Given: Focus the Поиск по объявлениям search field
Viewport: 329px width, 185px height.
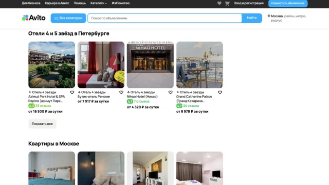Looking at the screenshot, I should (164, 18).
